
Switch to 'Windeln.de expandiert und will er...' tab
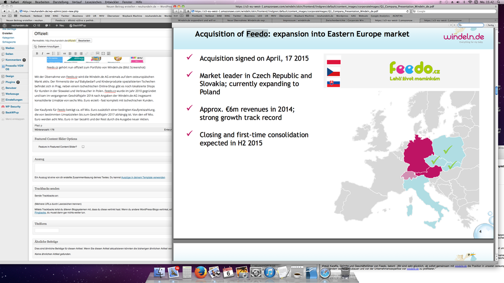click(198, 20)
